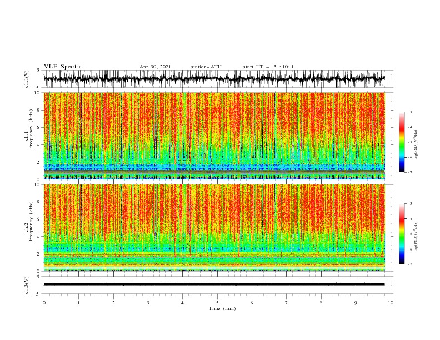Image resolution: width=440 pixels, height=340 pixels.
Task: Click the ch.3 voltage waveform trace
Action: (x=214, y=284)
